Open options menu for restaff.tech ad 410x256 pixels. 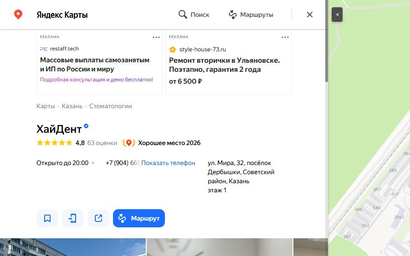[x=156, y=37]
